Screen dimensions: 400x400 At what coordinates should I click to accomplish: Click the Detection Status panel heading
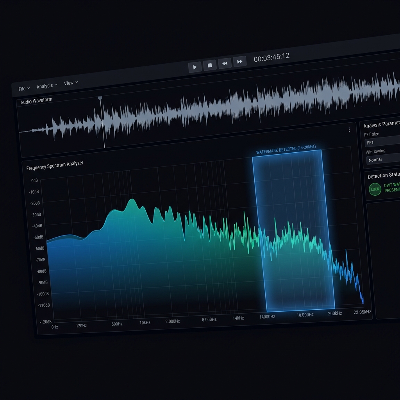click(x=384, y=175)
